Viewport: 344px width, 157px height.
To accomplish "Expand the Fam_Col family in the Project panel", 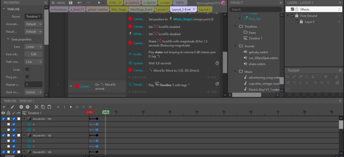I will point(240,19).
